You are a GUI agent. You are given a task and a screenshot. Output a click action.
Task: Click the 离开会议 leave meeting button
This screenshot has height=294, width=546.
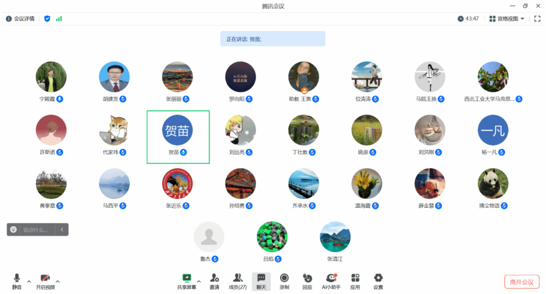pyautogui.click(x=521, y=282)
